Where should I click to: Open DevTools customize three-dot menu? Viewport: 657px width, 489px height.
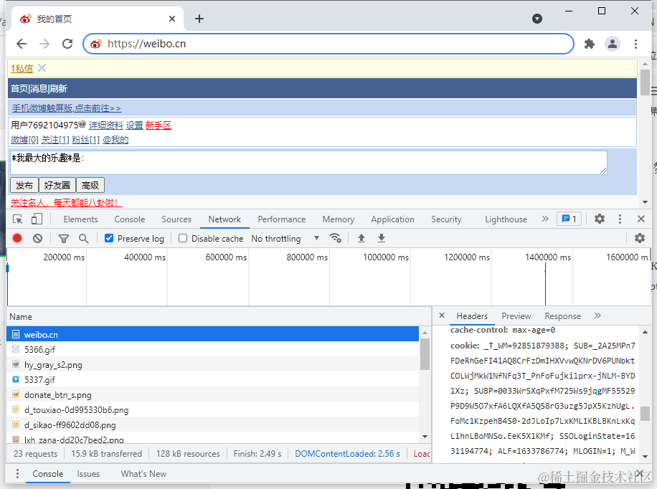[620, 219]
